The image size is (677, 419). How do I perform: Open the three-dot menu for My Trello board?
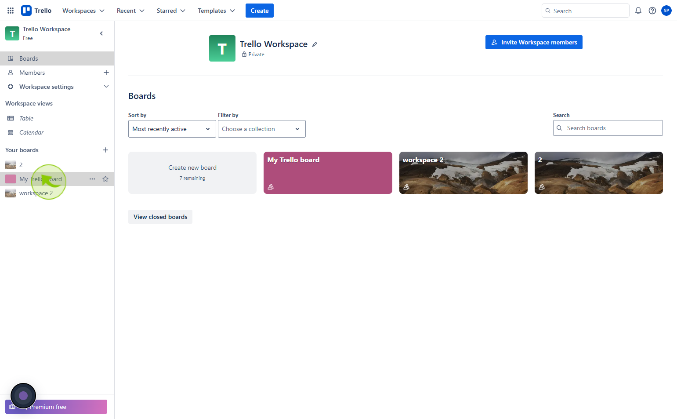tap(92, 179)
